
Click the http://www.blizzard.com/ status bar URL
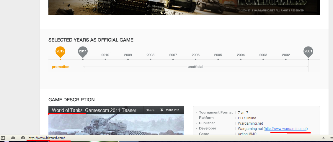[x=47, y=138]
